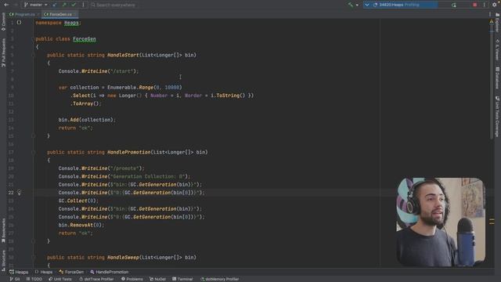501x282 pixels.
Task: Open the Unit Tests tool window tab
Action: [x=60, y=279]
